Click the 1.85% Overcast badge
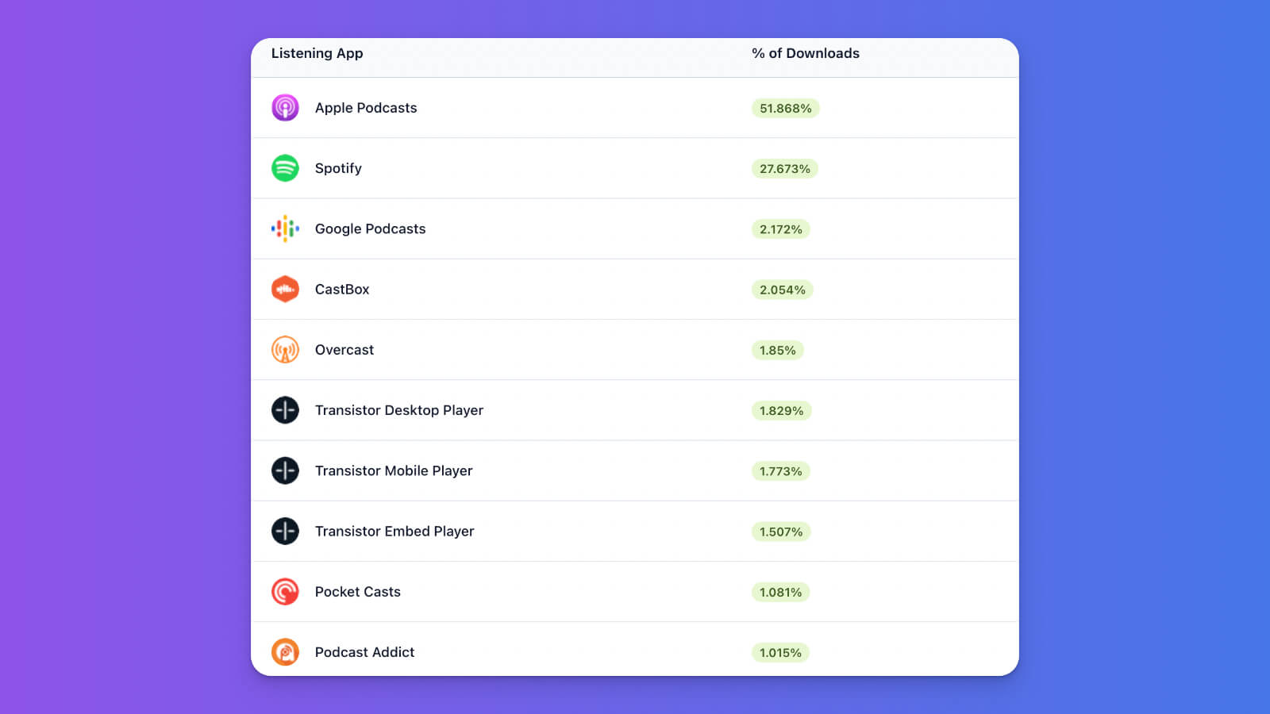1270x714 pixels. click(x=777, y=351)
